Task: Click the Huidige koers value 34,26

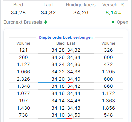Action: (81, 13)
